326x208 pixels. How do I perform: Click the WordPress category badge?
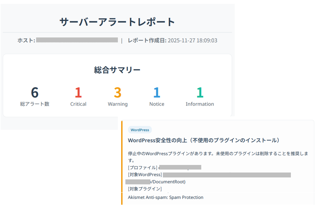[x=140, y=130]
